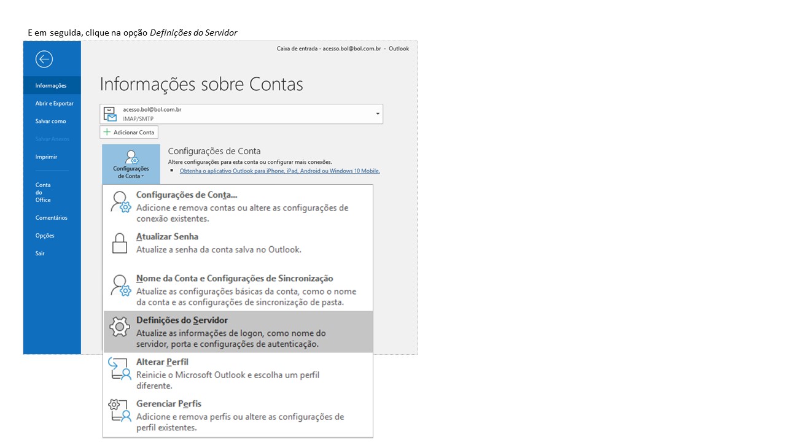Click the 'IMAP/SMTP' account type text
Viewport: 786px width, 442px height.
138,118
